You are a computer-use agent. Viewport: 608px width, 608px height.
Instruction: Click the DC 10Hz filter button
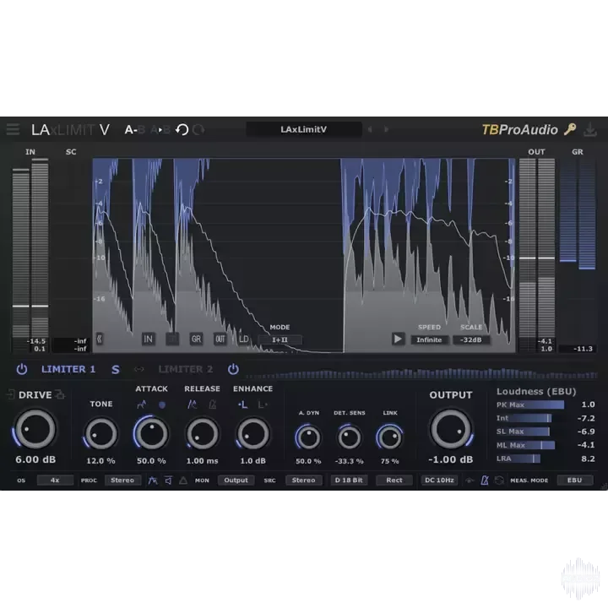[439, 480]
